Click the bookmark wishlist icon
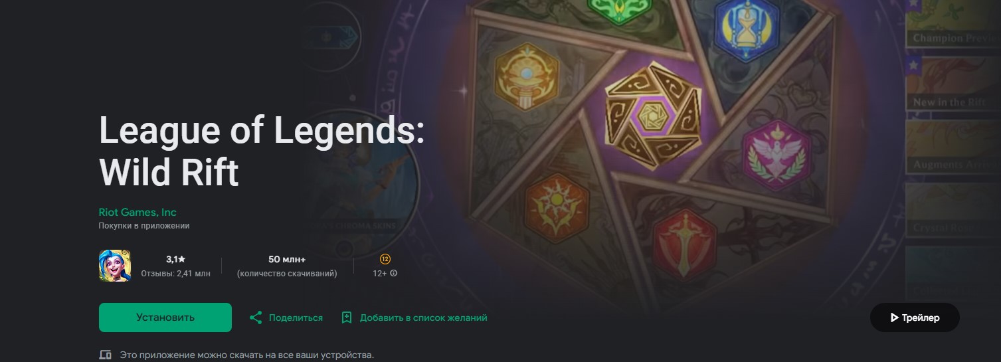 (346, 317)
